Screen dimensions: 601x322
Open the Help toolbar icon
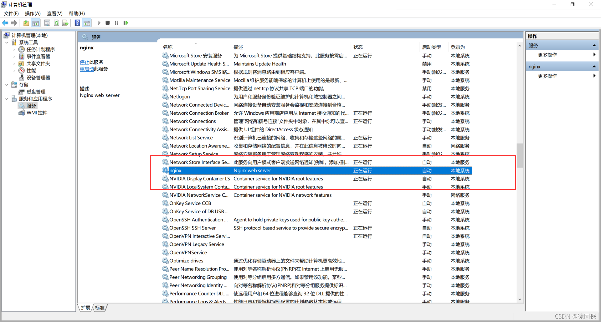coord(77,23)
